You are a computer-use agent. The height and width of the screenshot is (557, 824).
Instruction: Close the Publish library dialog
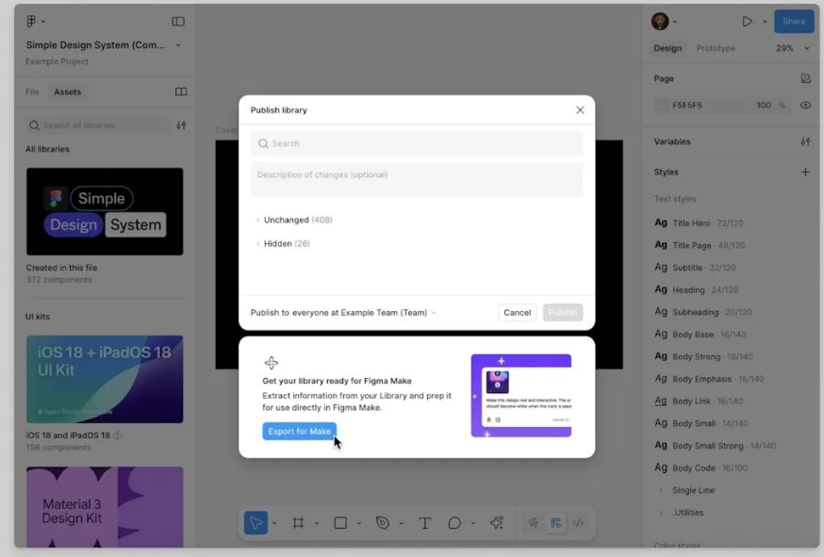click(580, 110)
